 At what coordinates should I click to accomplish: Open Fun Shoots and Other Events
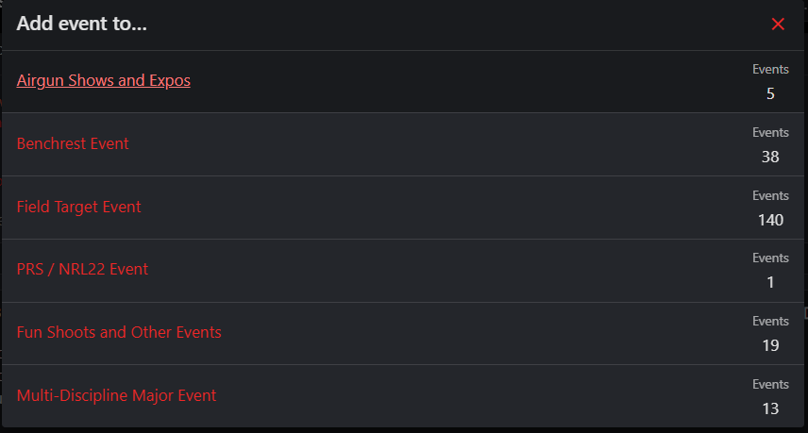(119, 333)
